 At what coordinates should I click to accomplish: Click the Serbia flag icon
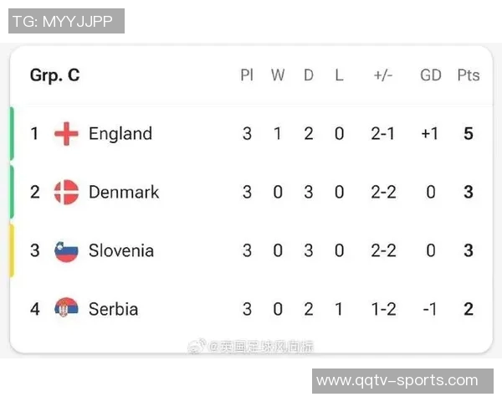[x=66, y=309]
